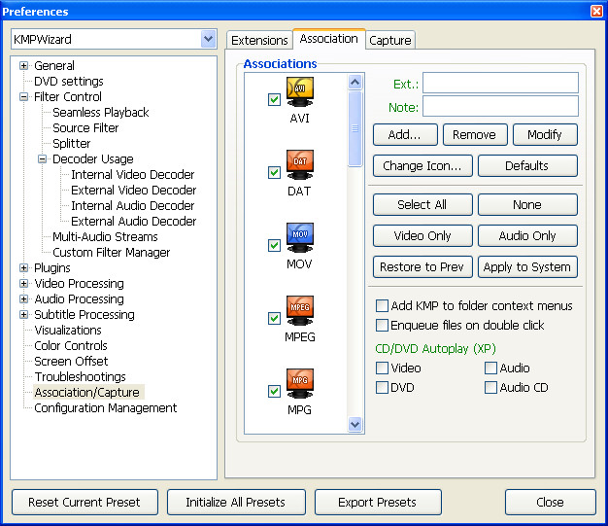Click the associations list scrollbar thumb
The image size is (608, 526).
pos(355,128)
